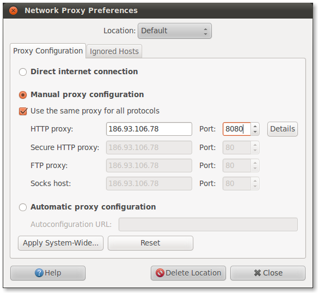The height and width of the screenshot is (293, 318).
Task: Open HTTP proxy Details button
Action: (x=282, y=129)
